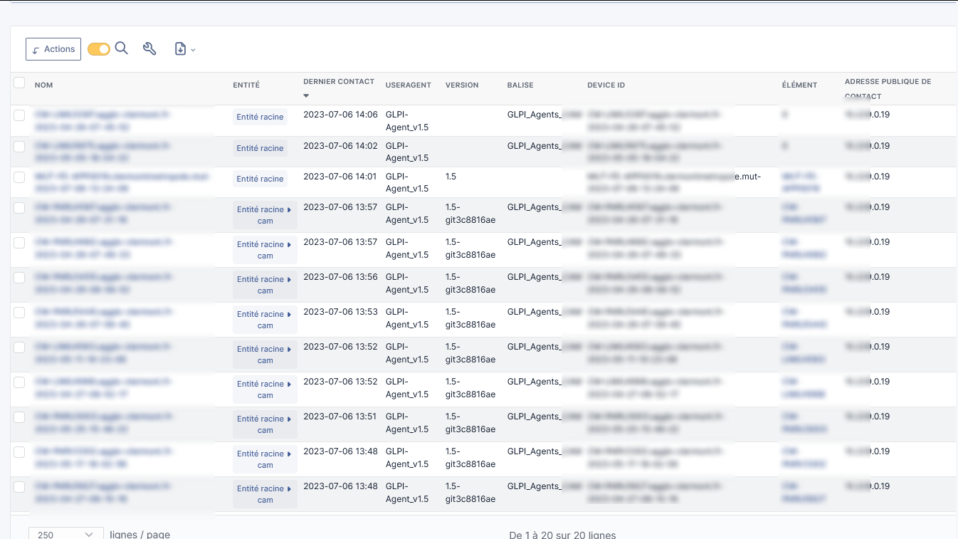Click the BALISE column header
This screenshot has width=958, height=539.
tap(520, 85)
